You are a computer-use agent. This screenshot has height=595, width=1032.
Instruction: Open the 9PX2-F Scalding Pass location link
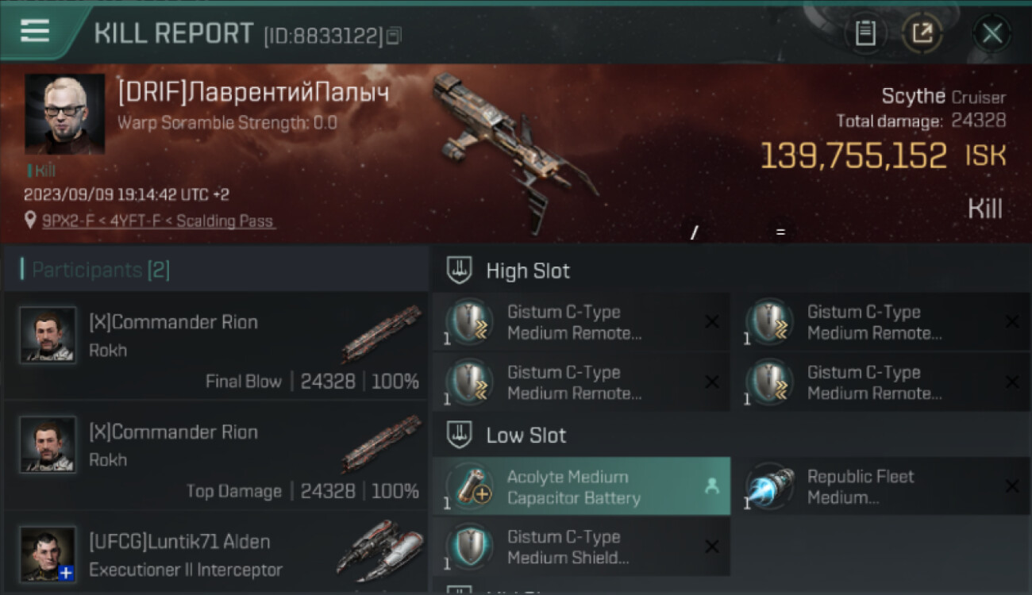158,221
